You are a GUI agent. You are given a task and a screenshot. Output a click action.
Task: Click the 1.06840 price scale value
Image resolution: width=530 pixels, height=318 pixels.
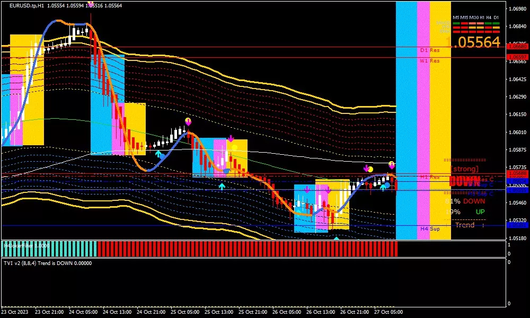(x=517, y=26)
